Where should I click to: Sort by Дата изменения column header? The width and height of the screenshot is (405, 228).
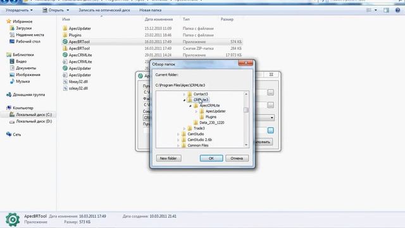pyautogui.click(x=159, y=20)
